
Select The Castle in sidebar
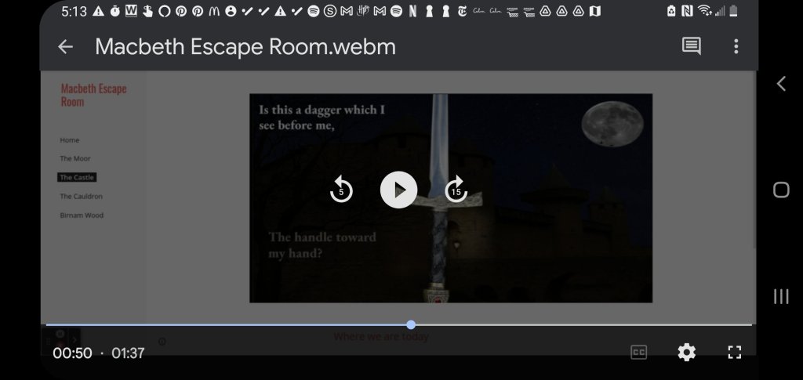coord(77,178)
